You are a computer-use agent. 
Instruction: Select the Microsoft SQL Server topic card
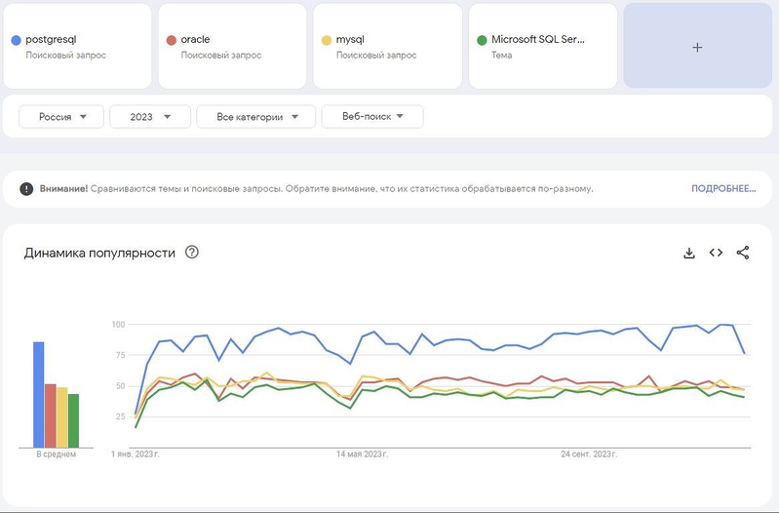click(543, 46)
